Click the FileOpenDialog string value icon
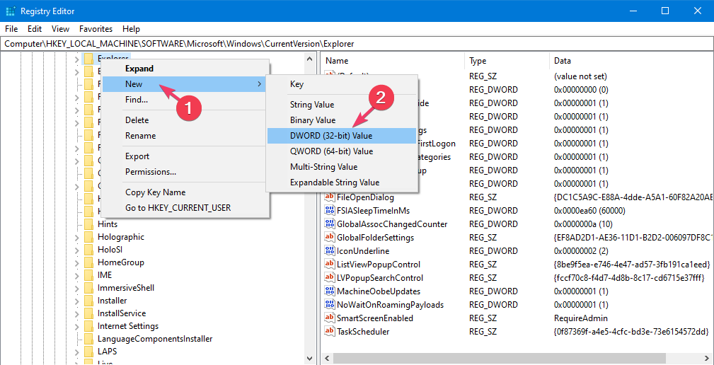The height and width of the screenshot is (365, 714). pyautogui.click(x=329, y=197)
